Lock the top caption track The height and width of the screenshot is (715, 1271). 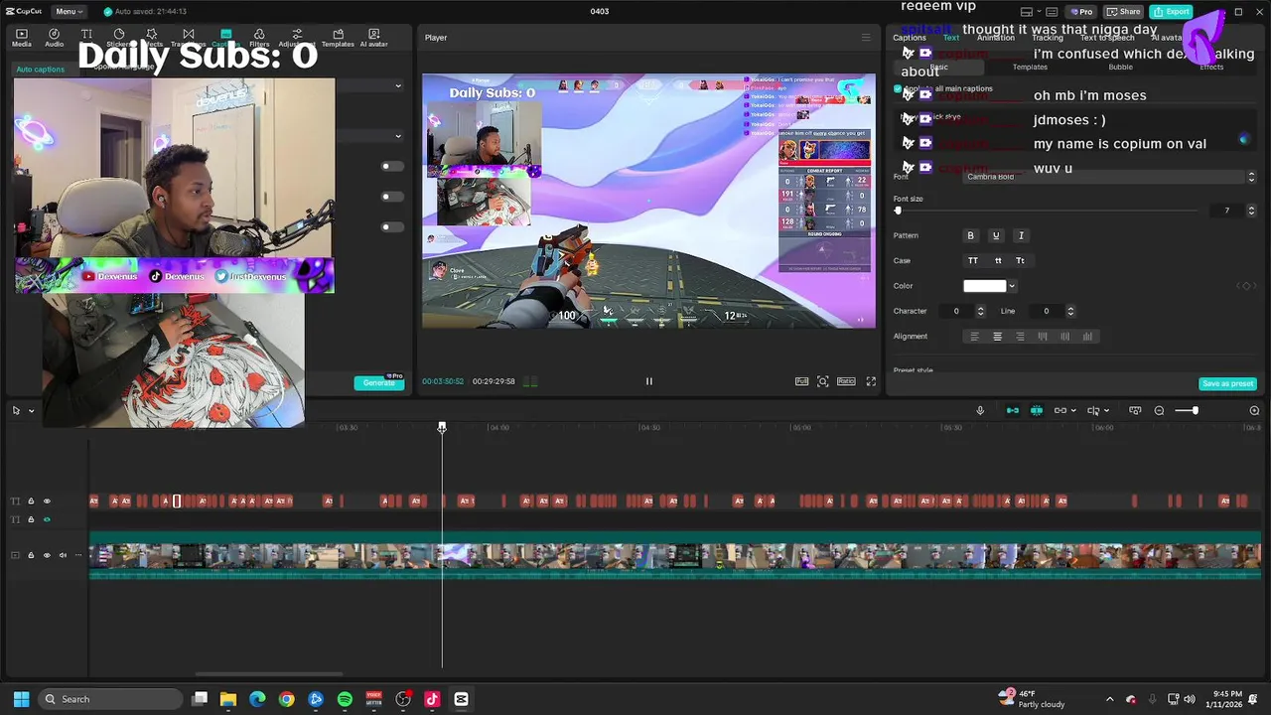coord(31,501)
